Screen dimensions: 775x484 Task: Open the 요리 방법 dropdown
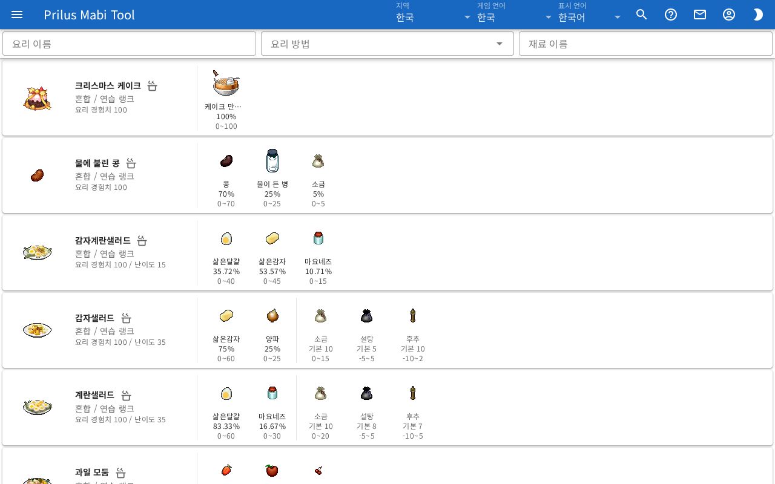pos(387,44)
